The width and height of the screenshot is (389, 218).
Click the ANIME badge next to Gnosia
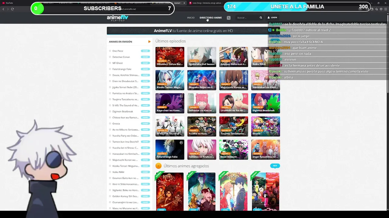point(145,124)
